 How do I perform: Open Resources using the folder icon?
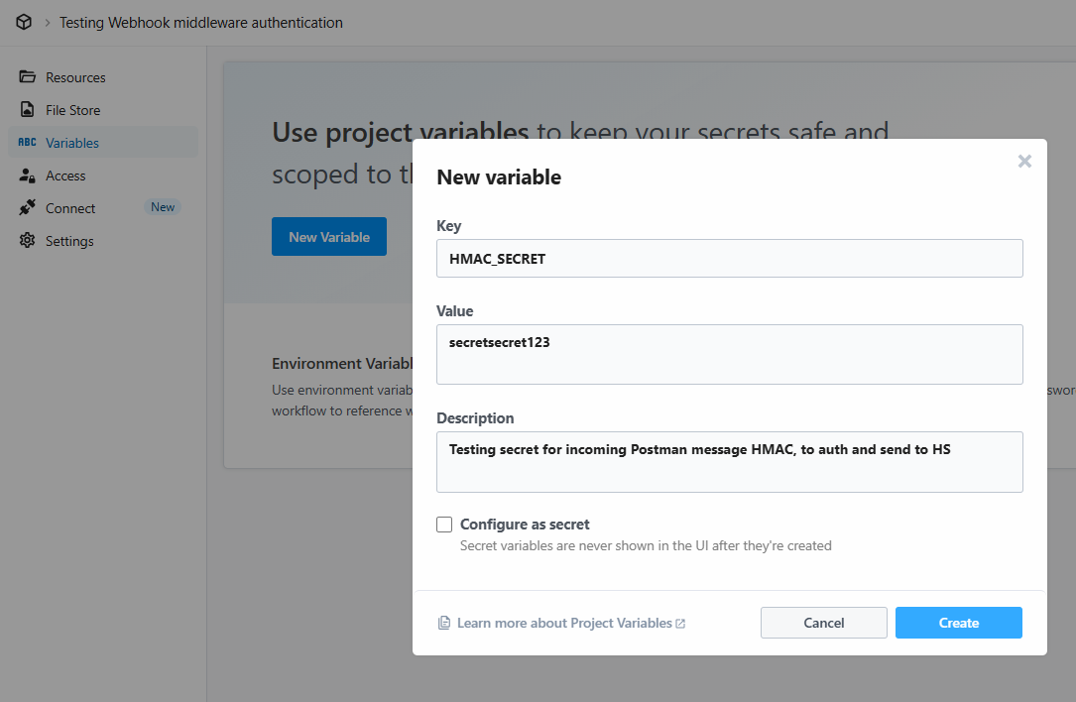(x=29, y=76)
